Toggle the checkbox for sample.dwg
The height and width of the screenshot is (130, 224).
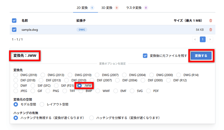coord(14,30)
